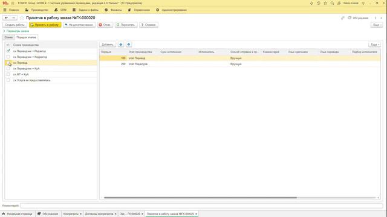The height and width of the screenshot is (217, 387).
Task: Close the Зак... ГК-000020 tab
Action: click(x=143, y=214)
